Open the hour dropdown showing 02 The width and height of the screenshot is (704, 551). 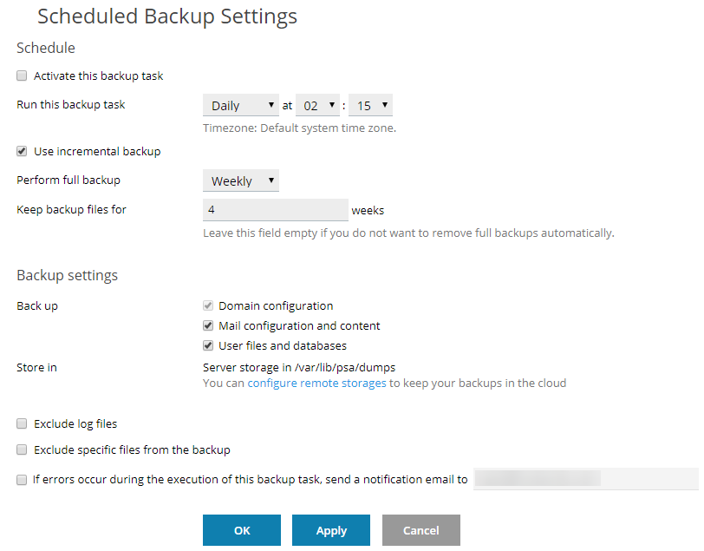pyautogui.click(x=317, y=105)
